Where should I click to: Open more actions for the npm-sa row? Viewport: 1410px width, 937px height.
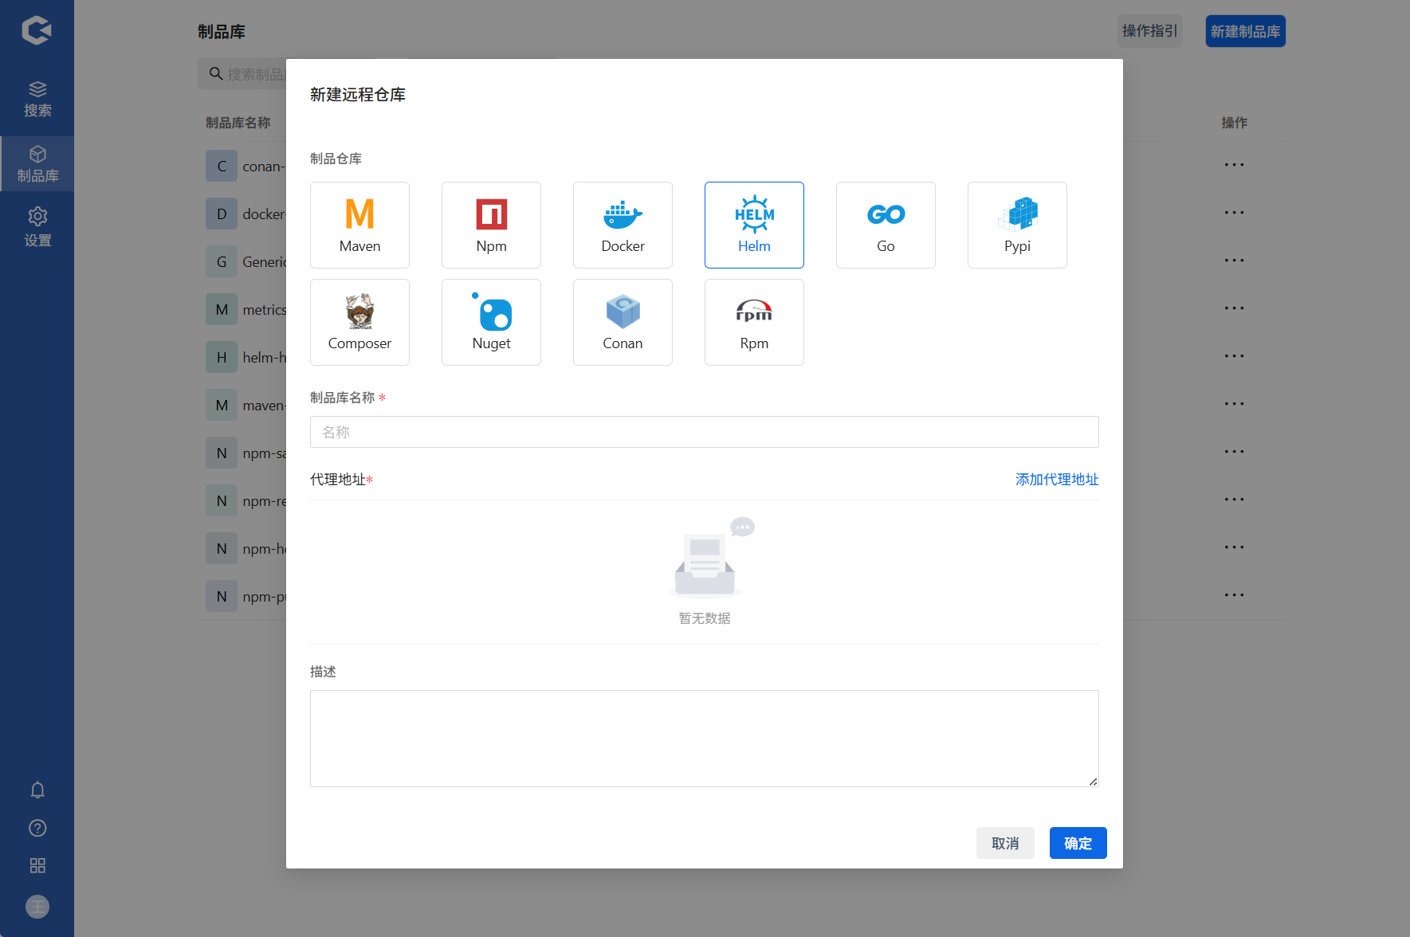1234,452
